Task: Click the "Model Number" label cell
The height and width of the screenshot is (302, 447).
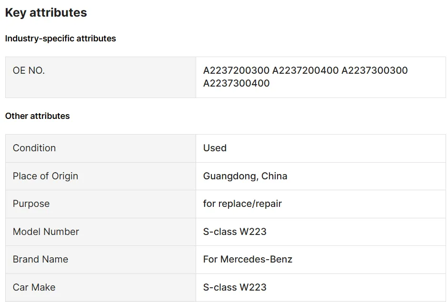Action: (x=46, y=232)
